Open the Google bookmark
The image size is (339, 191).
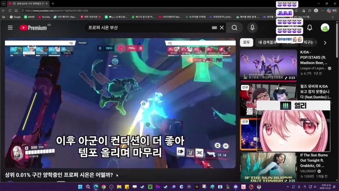point(15,17)
